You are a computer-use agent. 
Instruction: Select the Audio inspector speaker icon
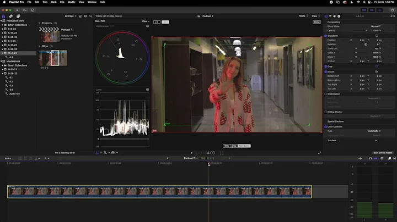[335, 16]
